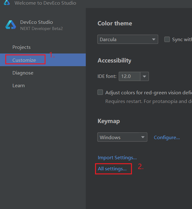Click the Color theme heading

115,23
